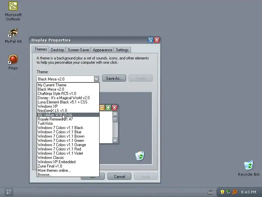The height and width of the screenshot is (197, 262).
Task: Switch to the Desktop tab
Action: (57, 50)
